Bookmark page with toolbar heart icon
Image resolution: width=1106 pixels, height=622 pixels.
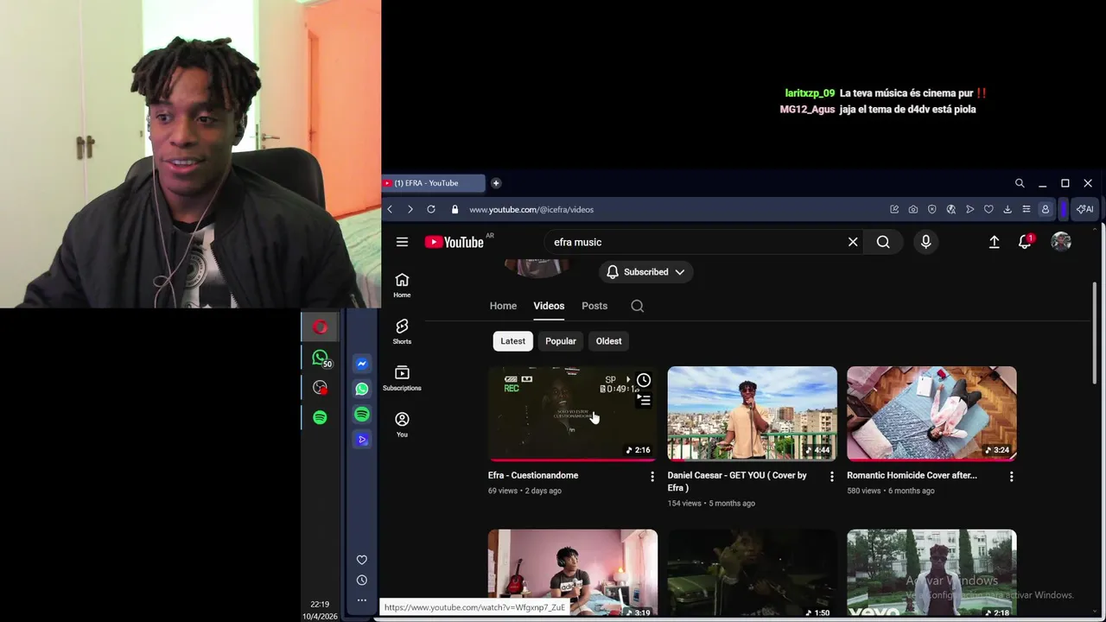[988, 209]
